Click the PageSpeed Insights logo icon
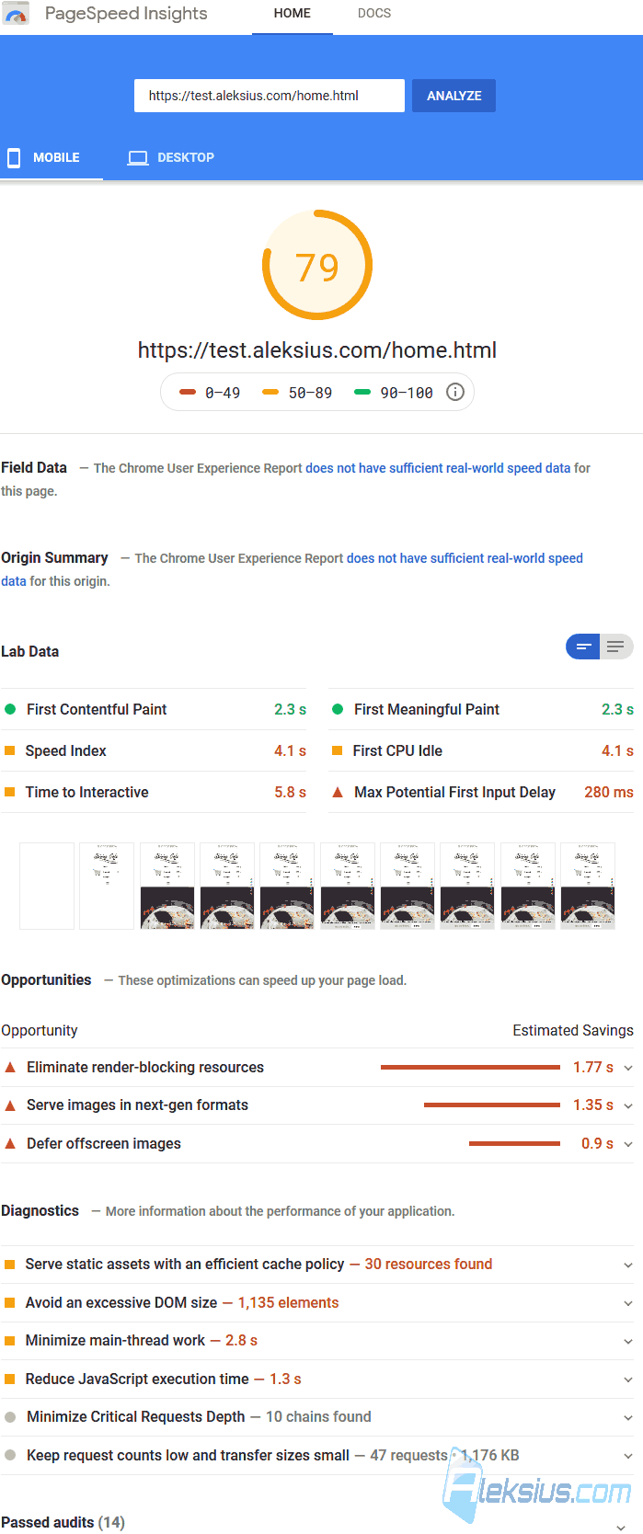 coord(16,14)
